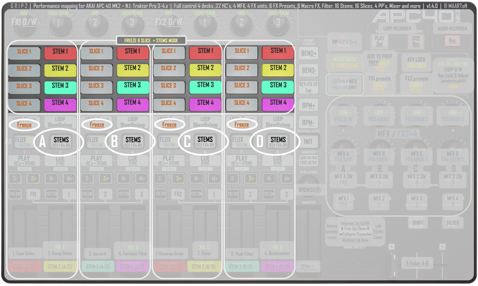Screen dimensions: 478x286
Task: Tap the yellow STEM 2 pad in deck A
Action: pos(60,69)
